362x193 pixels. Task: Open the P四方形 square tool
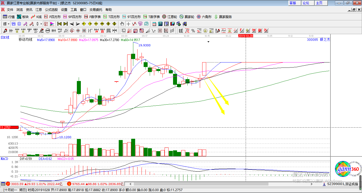point(52,17)
